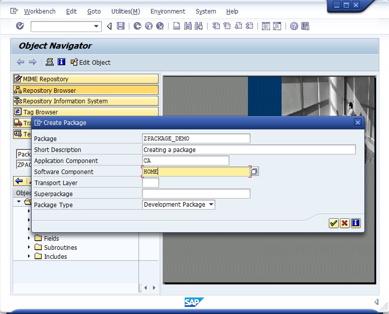Open Tag Browser
The width and height of the screenshot is (389, 314).
coord(86,112)
